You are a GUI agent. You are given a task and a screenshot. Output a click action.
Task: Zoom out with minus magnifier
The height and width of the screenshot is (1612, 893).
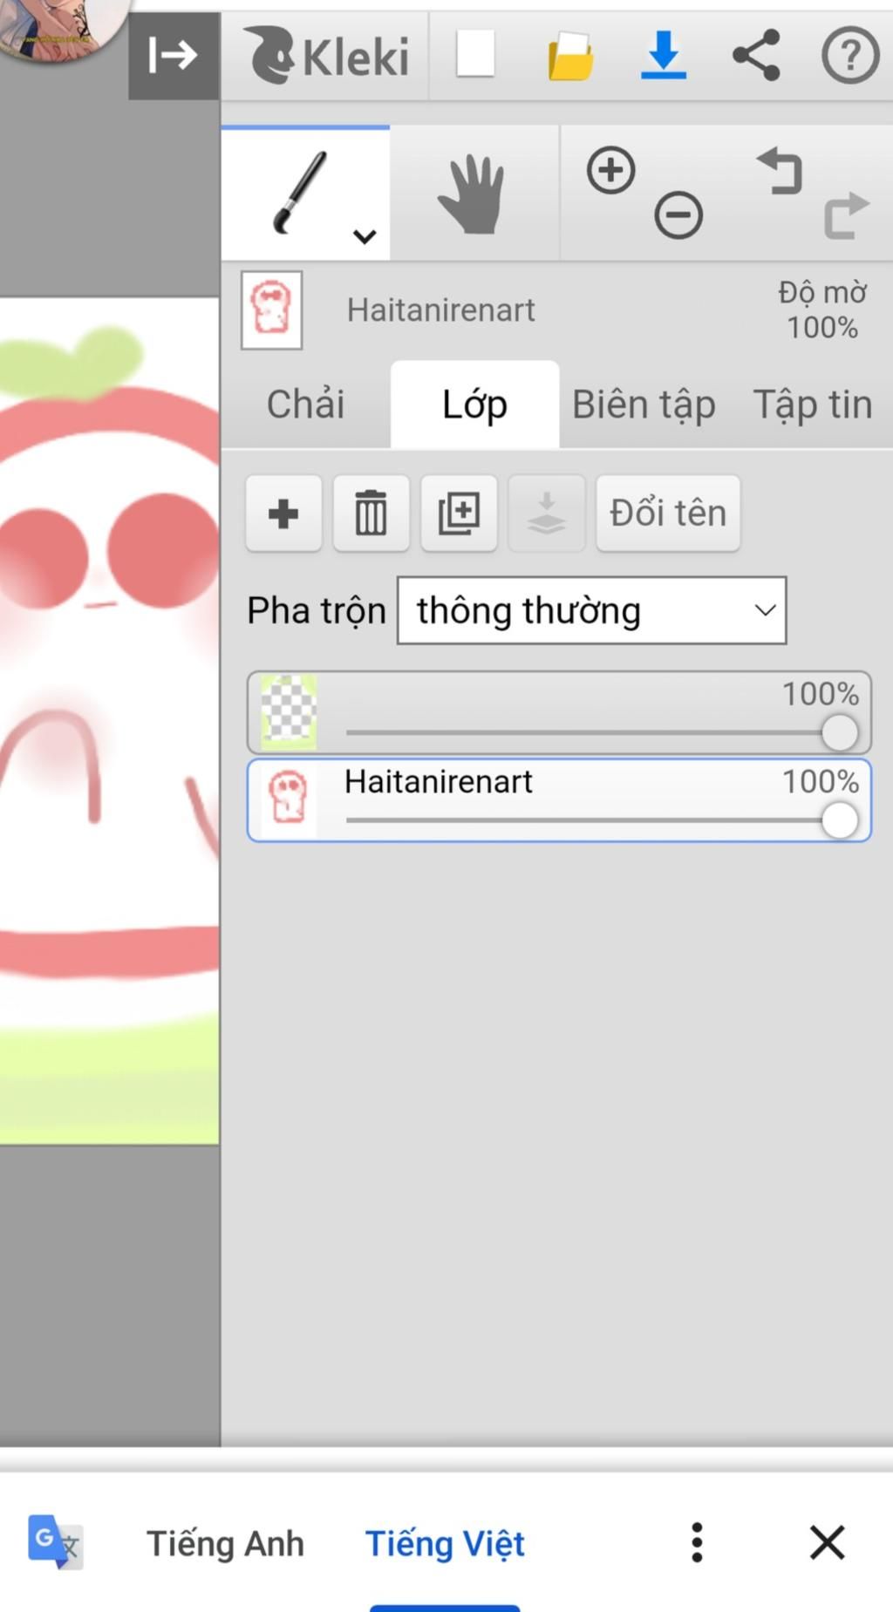(x=678, y=215)
